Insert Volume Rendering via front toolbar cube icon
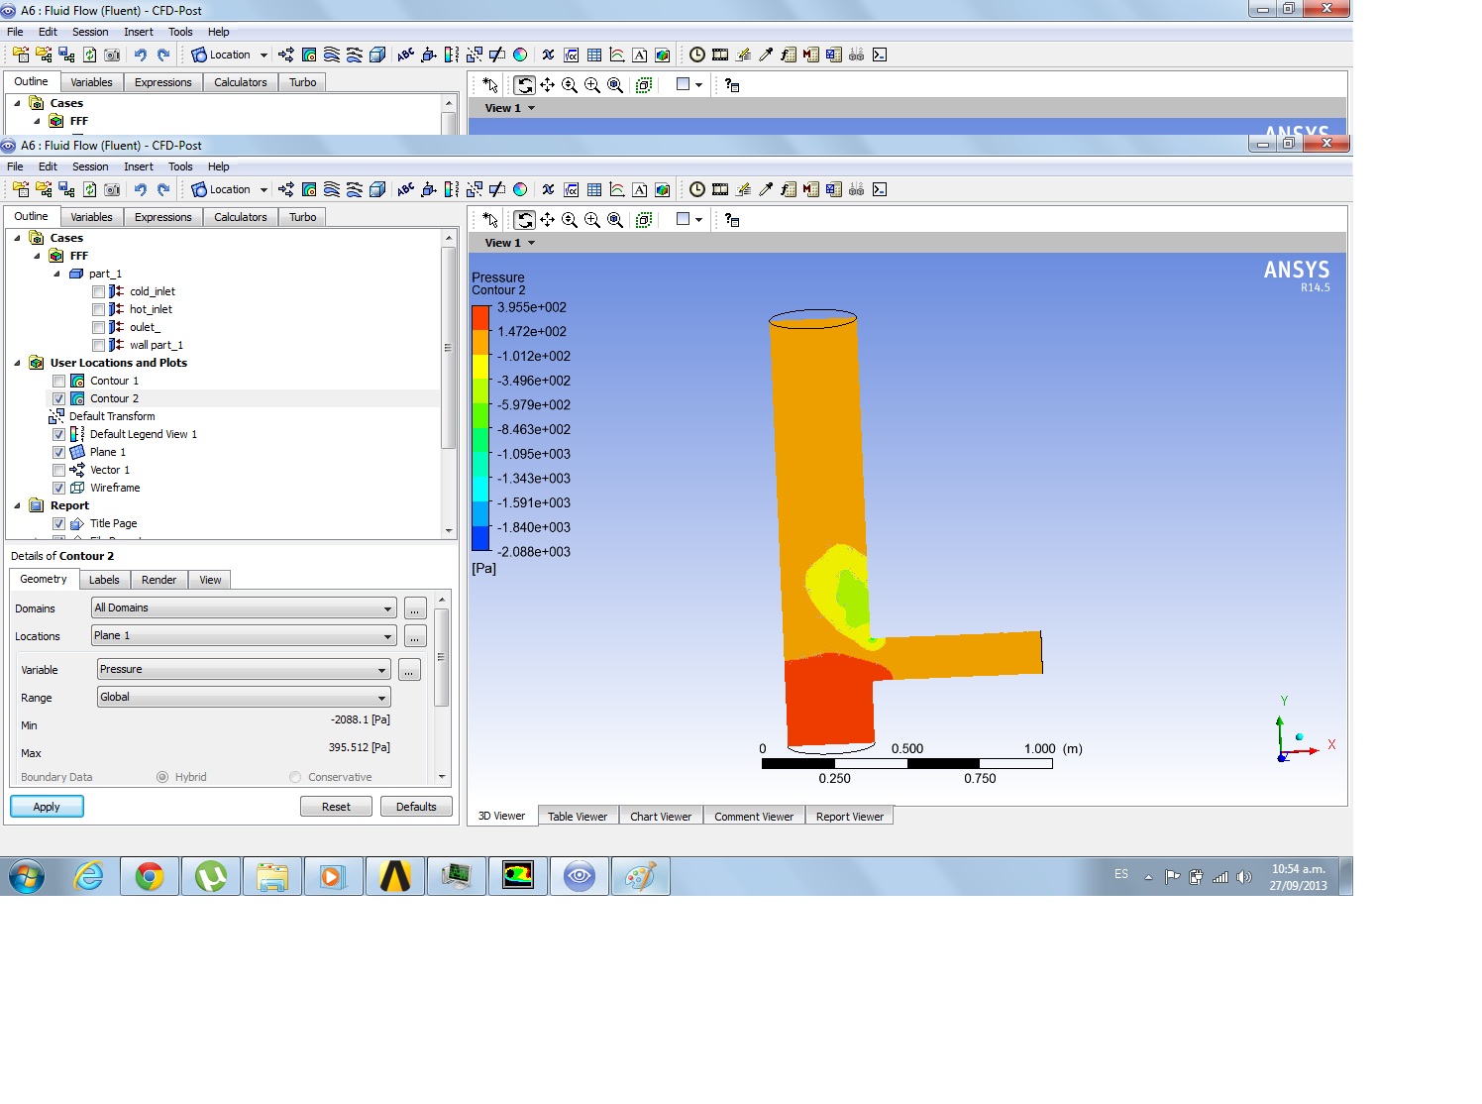Viewport: 1482px width, 1104px height. pyautogui.click(x=377, y=189)
